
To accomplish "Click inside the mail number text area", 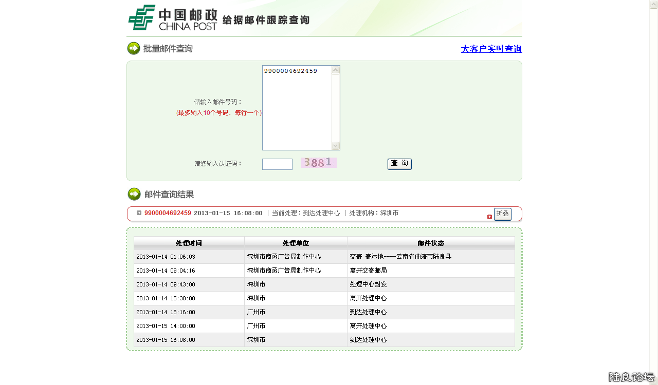I will (297, 108).
